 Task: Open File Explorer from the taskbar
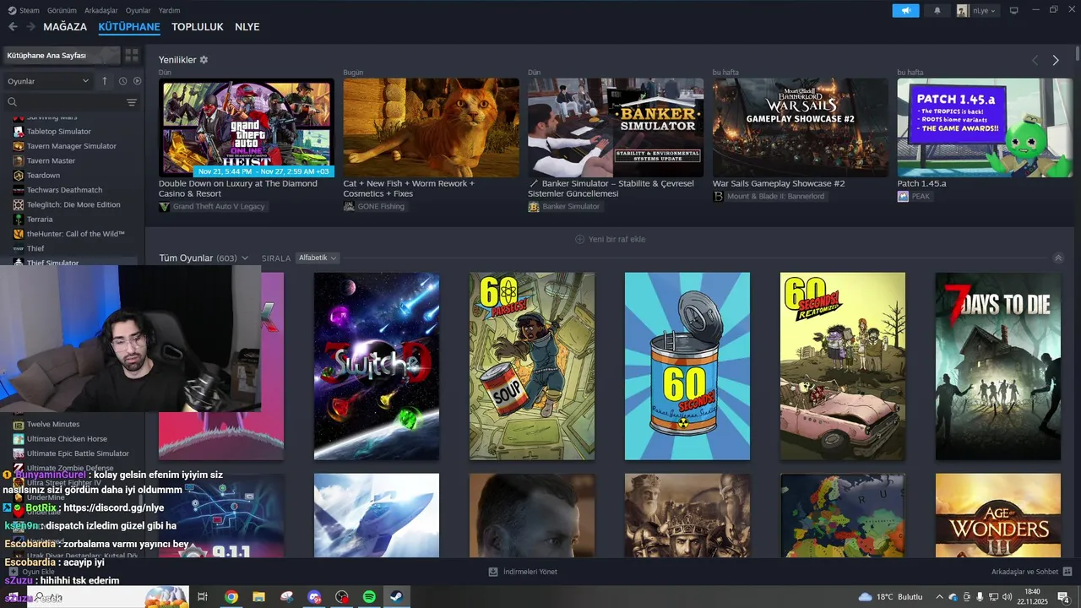pyautogui.click(x=258, y=597)
